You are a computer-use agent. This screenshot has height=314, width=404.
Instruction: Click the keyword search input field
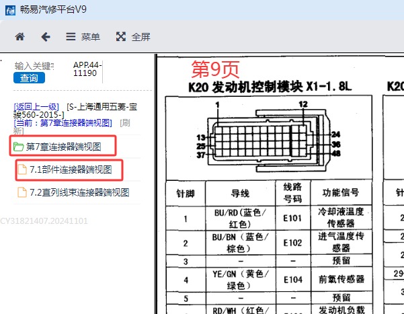click(34, 67)
